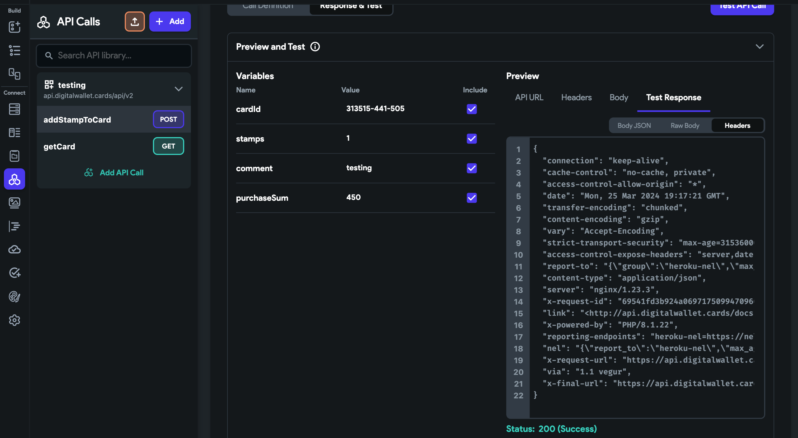Edit the cardId value 313515-441-505
The width and height of the screenshot is (798, 438).
click(x=375, y=108)
